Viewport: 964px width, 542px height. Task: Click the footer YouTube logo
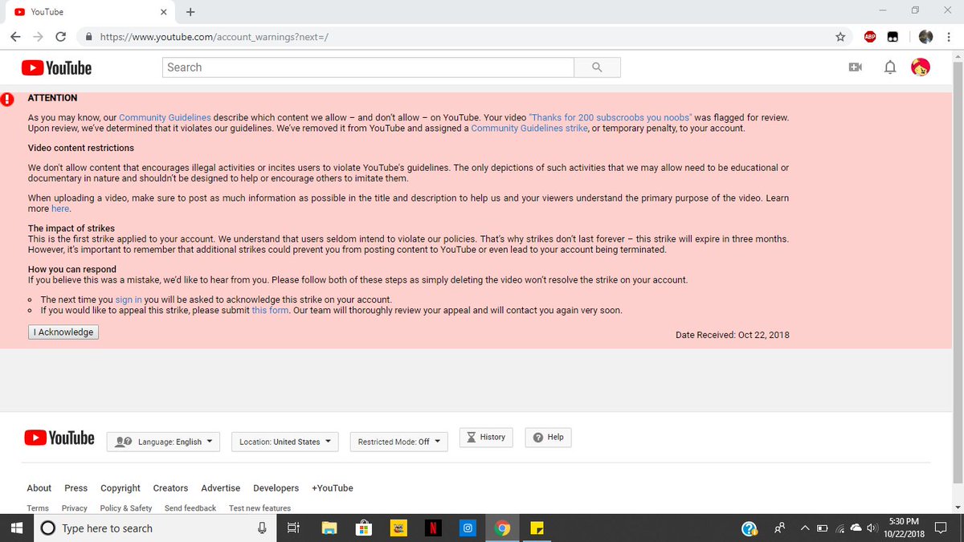tap(59, 438)
